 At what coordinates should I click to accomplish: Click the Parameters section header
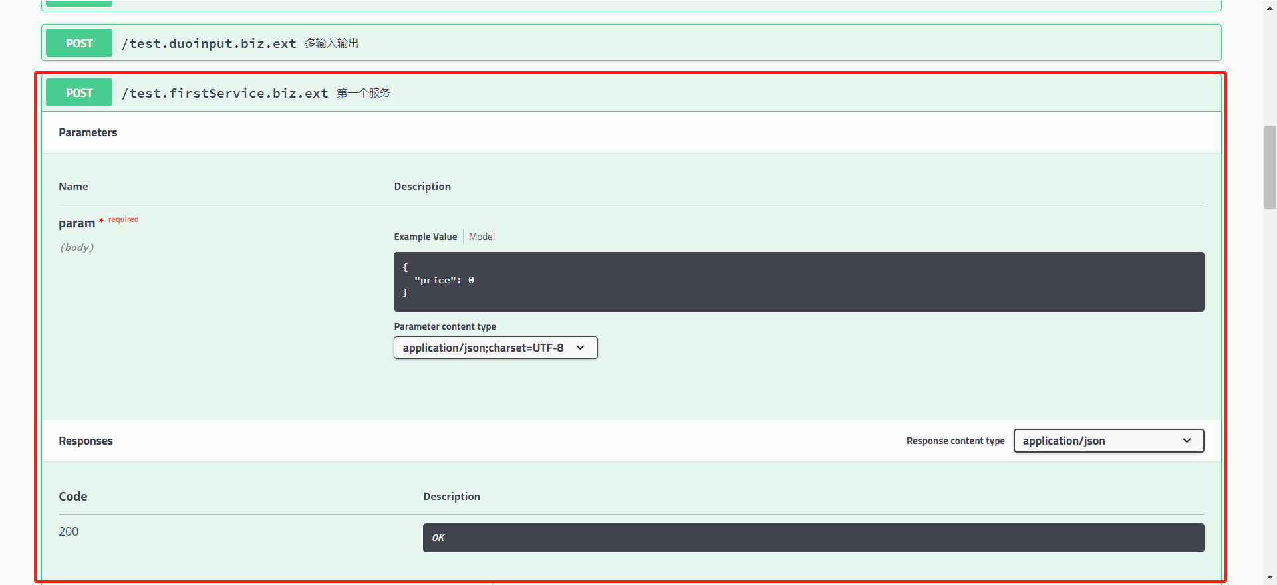click(x=88, y=132)
